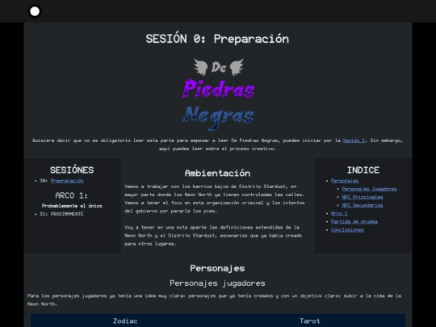Open NPC Secundarios index link

pyautogui.click(x=363, y=205)
